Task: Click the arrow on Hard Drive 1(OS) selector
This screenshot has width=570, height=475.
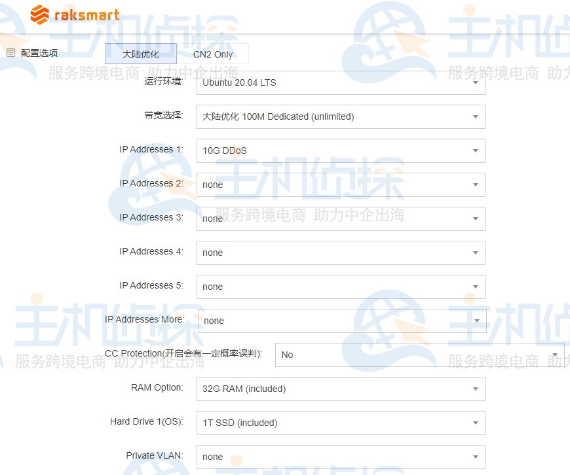Action: pos(476,423)
